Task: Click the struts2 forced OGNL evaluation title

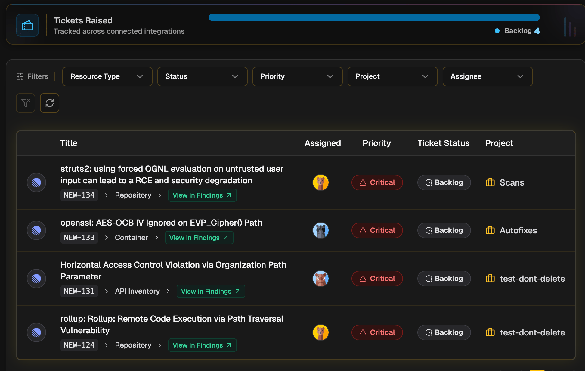Action: pos(172,175)
